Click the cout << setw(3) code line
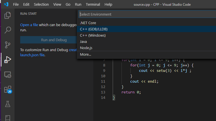Viewport: 216px width, 121px height. click(x=165, y=71)
